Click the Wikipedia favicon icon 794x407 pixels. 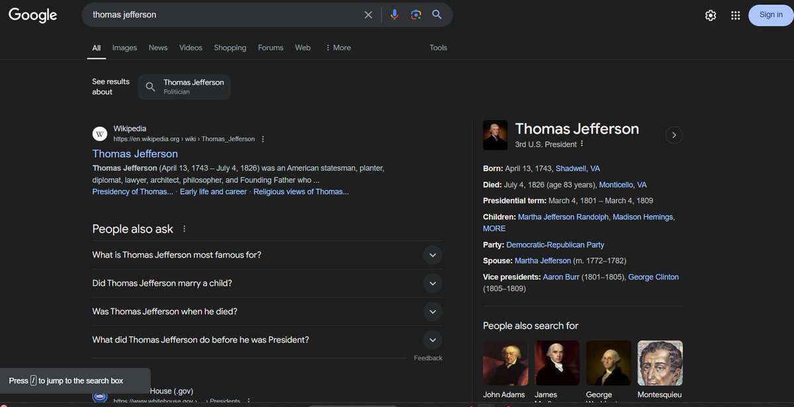click(99, 133)
